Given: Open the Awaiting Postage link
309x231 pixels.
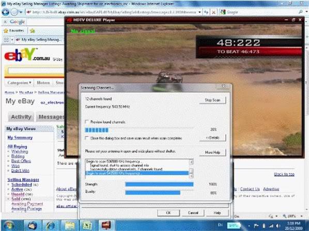Looking at the screenshot, I should (26, 208).
